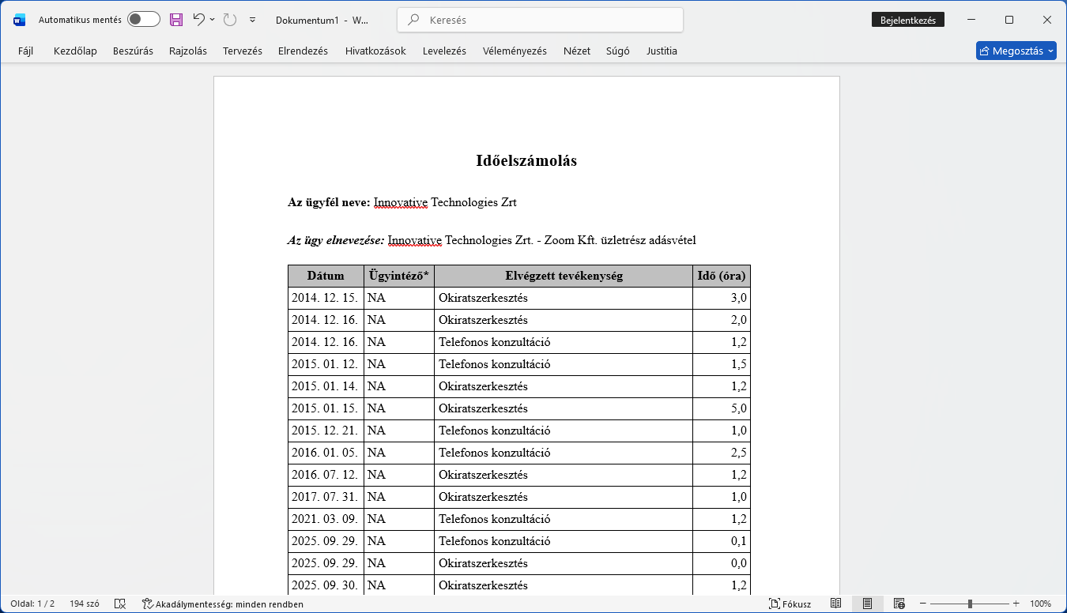Select Print Layout view icon
This screenshot has height=613, width=1067.
[867, 604]
